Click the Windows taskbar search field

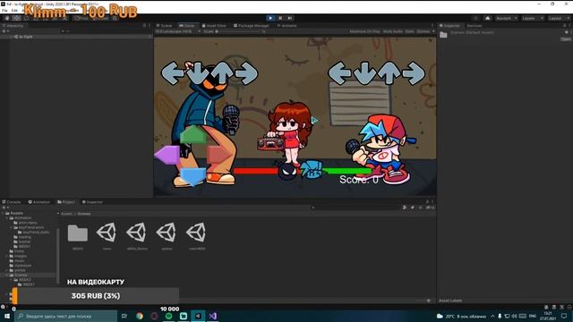[x=66, y=316]
